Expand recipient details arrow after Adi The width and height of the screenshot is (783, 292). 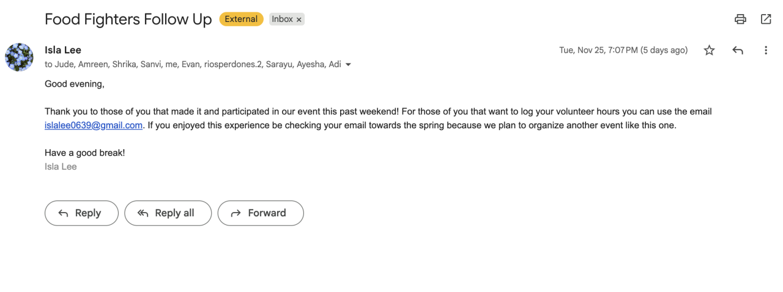[349, 65]
